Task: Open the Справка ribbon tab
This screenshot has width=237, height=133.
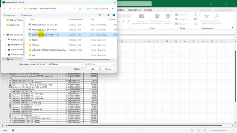Action: (148, 10)
